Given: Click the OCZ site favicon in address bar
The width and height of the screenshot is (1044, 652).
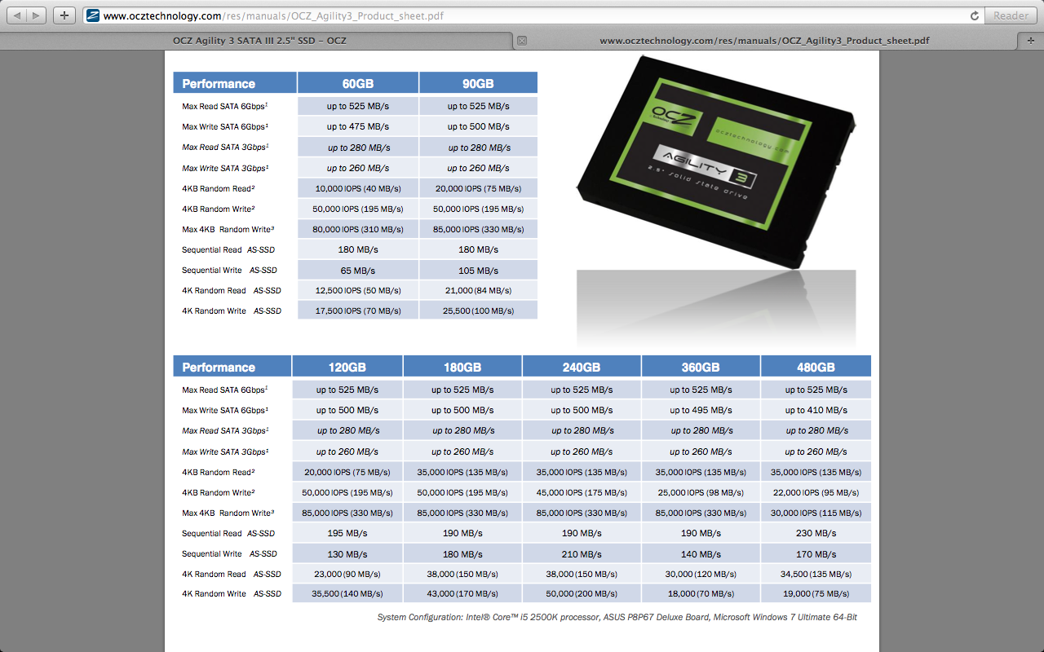Looking at the screenshot, I should [x=93, y=15].
